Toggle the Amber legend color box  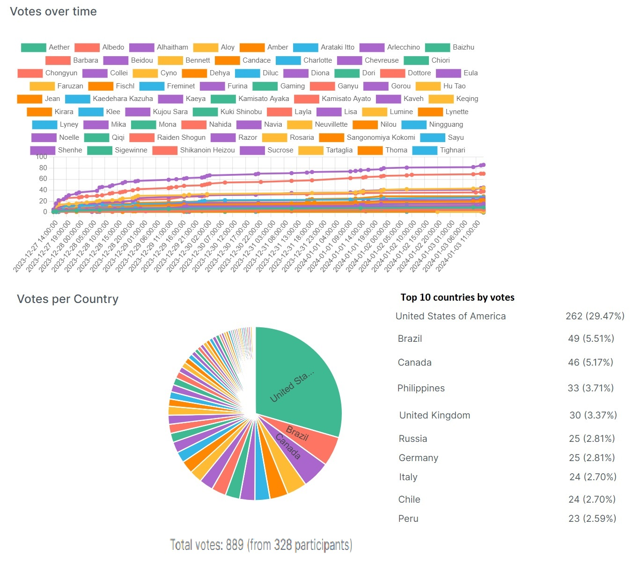pyautogui.click(x=252, y=47)
